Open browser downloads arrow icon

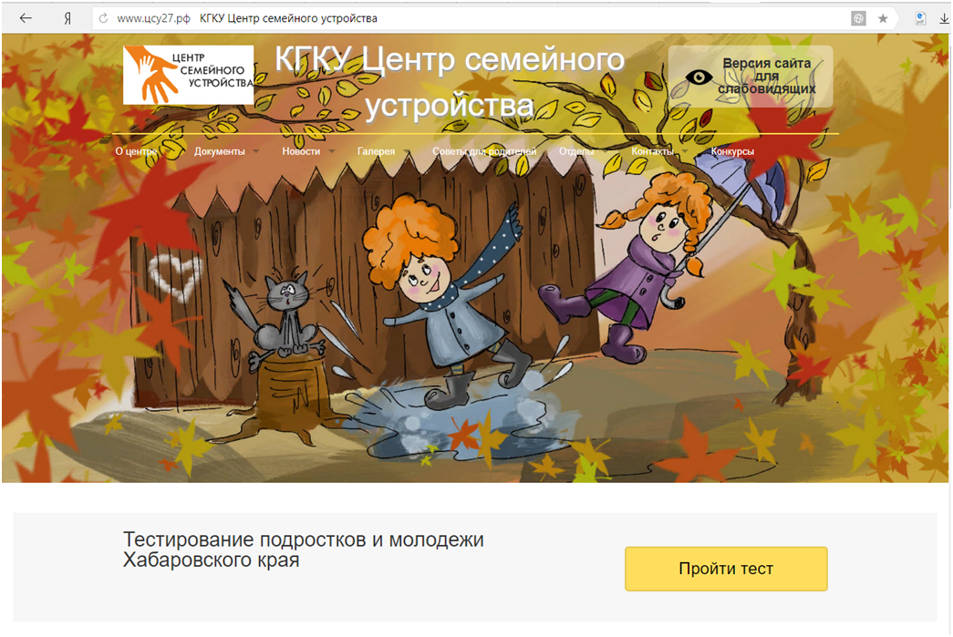click(x=944, y=19)
